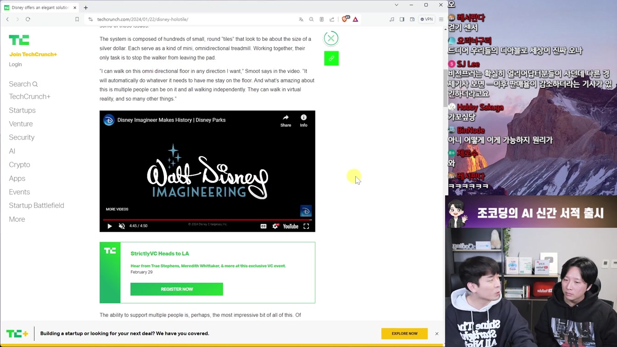Click the translate page icon
The width and height of the screenshot is (617, 347).
[301, 19]
